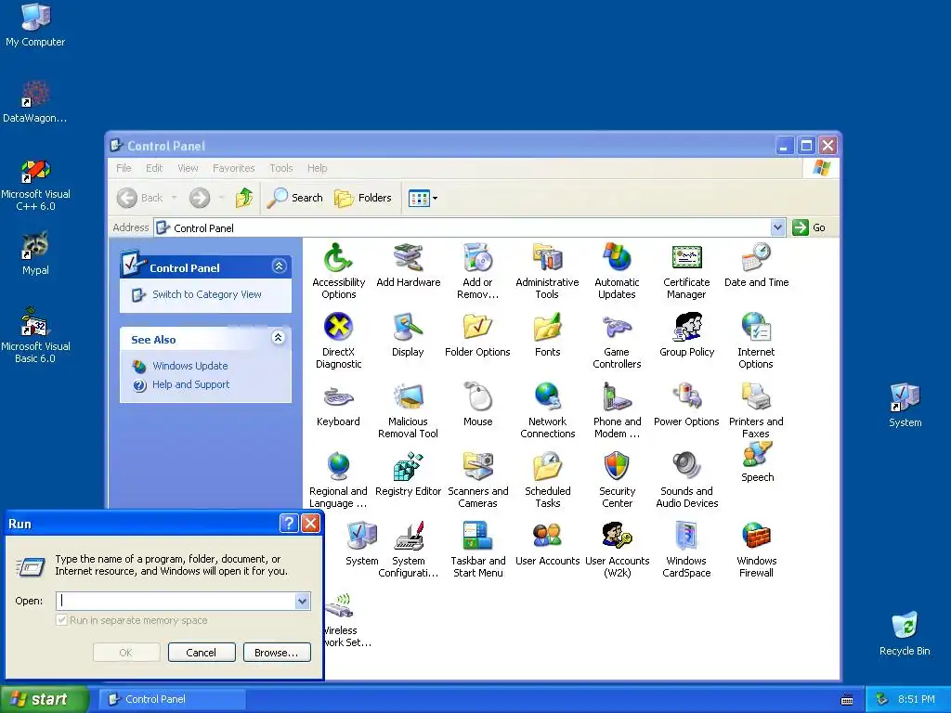Open Sounds and Audio Devices icon
951x713 pixels.
[686, 480]
